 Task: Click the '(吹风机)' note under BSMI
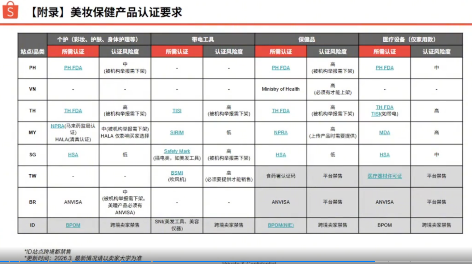click(177, 180)
